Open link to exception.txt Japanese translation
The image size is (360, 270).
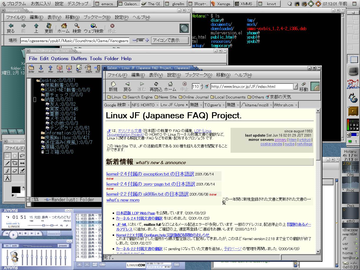(x=150, y=174)
